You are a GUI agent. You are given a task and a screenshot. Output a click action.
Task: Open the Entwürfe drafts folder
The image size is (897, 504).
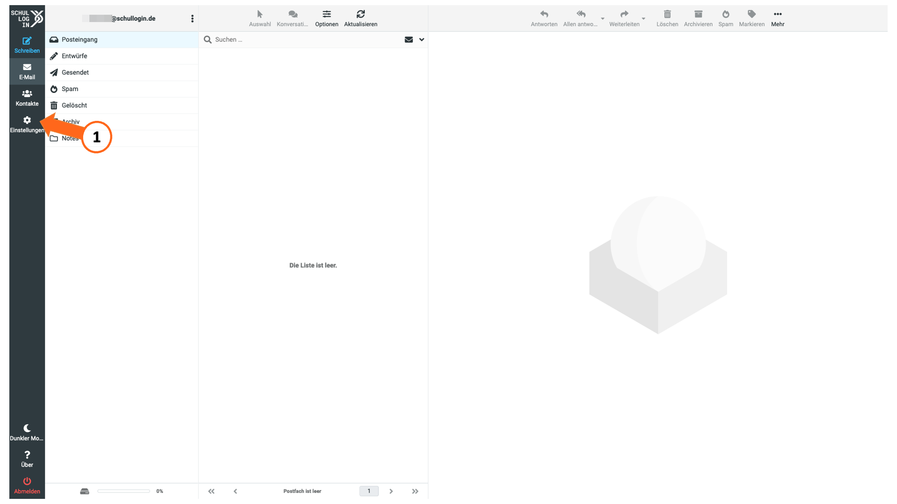121,56
